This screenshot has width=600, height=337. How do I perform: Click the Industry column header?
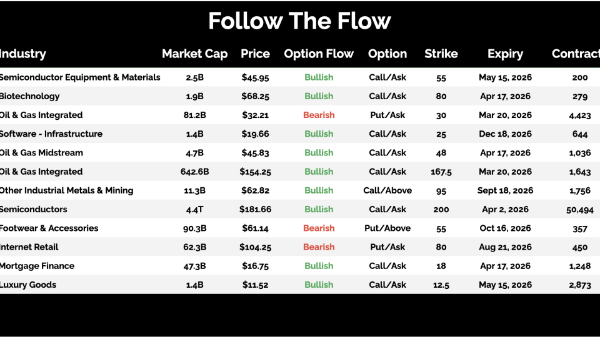coord(23,54)
